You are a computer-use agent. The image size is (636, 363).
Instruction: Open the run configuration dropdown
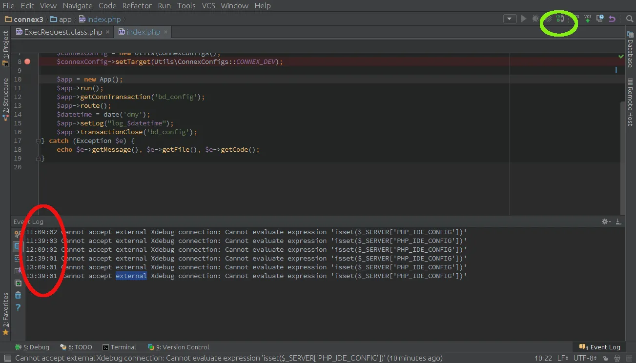[510, 19]
